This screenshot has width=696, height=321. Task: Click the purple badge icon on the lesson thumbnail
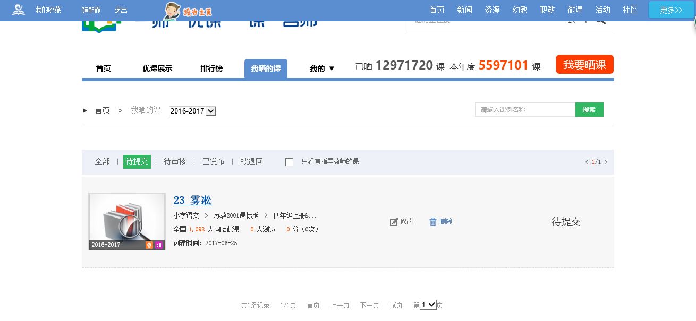coord(158,245)
